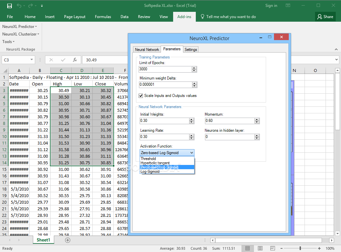Click the Cancel formula X icon

51,60
